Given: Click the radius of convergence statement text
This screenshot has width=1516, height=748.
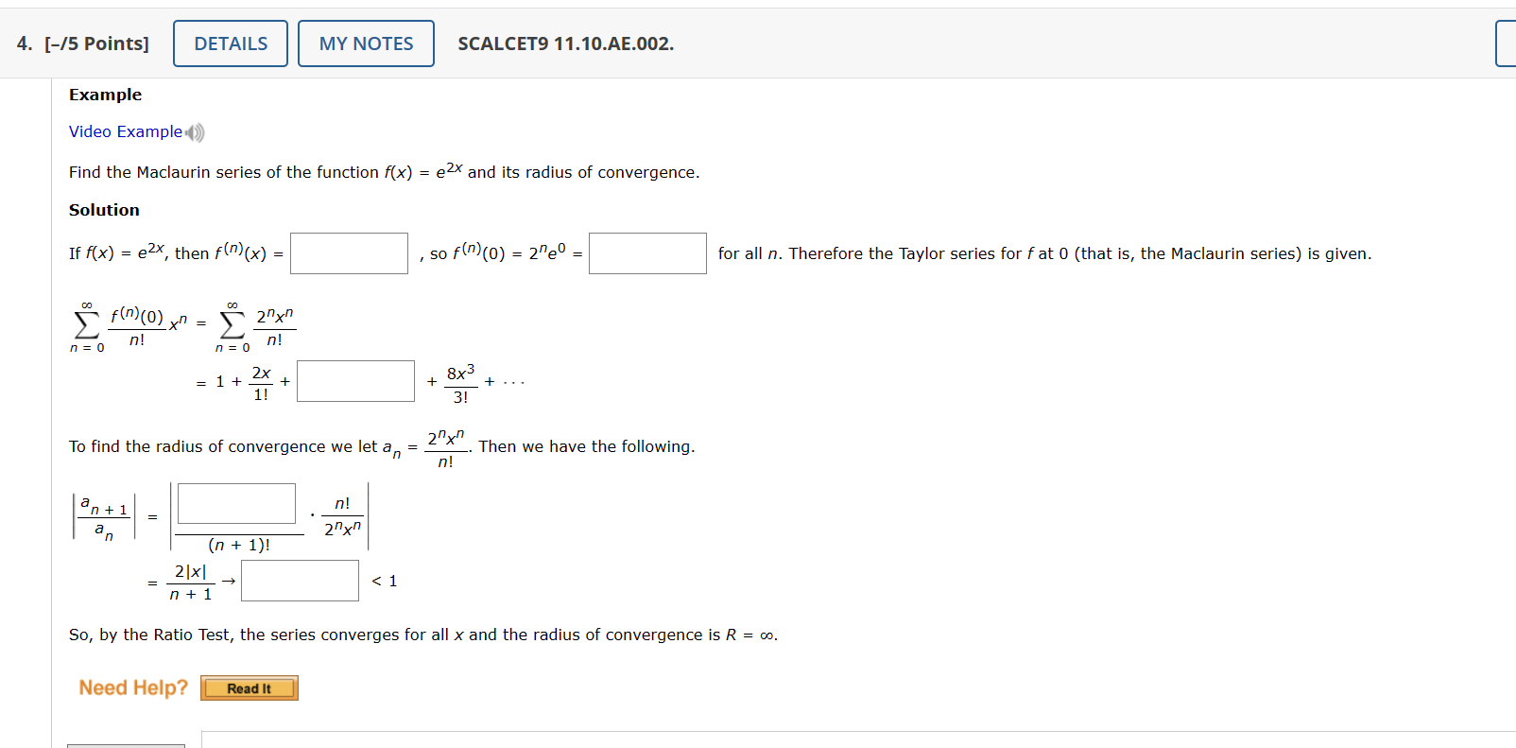Looking at the screenshot, I should pos(422,635).
